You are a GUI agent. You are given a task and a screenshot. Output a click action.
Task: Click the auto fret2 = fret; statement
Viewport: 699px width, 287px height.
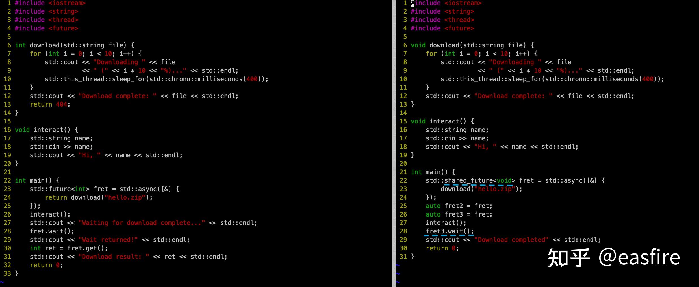pos(458,206)
